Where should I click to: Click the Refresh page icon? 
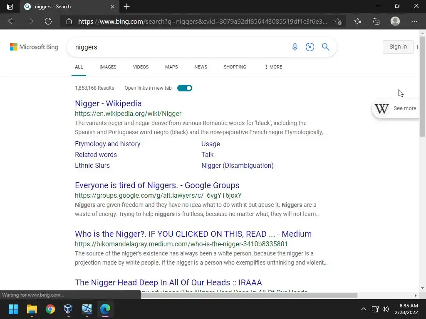coord(48,21)
